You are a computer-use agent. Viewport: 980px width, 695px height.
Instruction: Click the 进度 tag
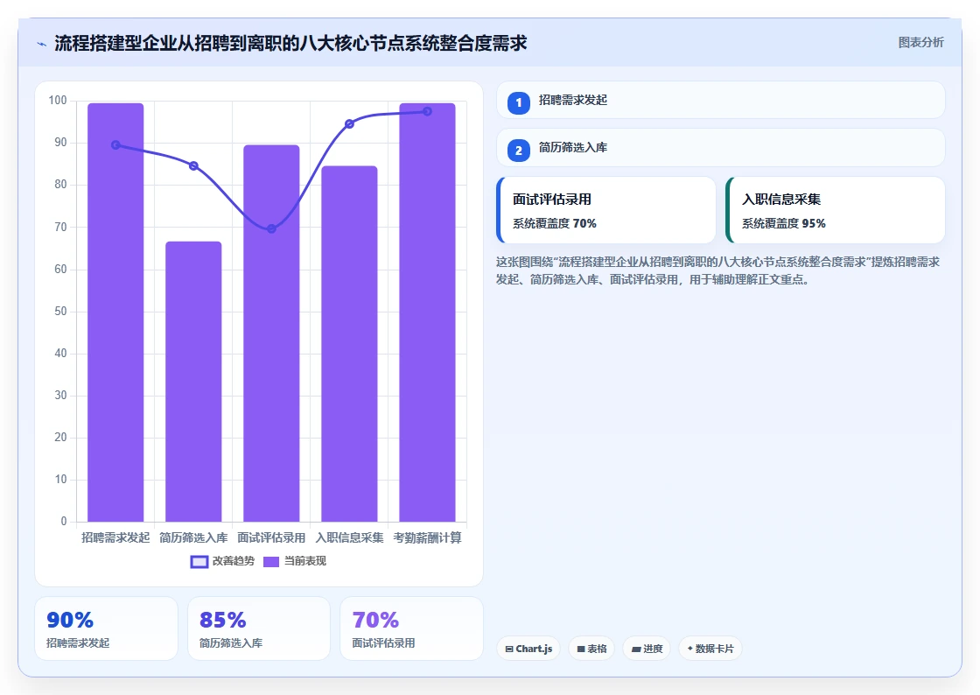(647, 649)
